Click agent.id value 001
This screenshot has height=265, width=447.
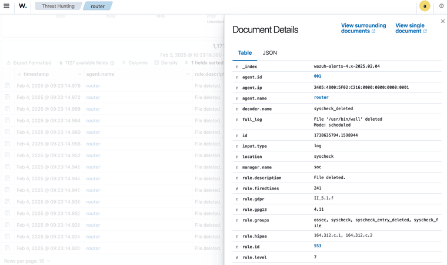(x=318, y=76)
